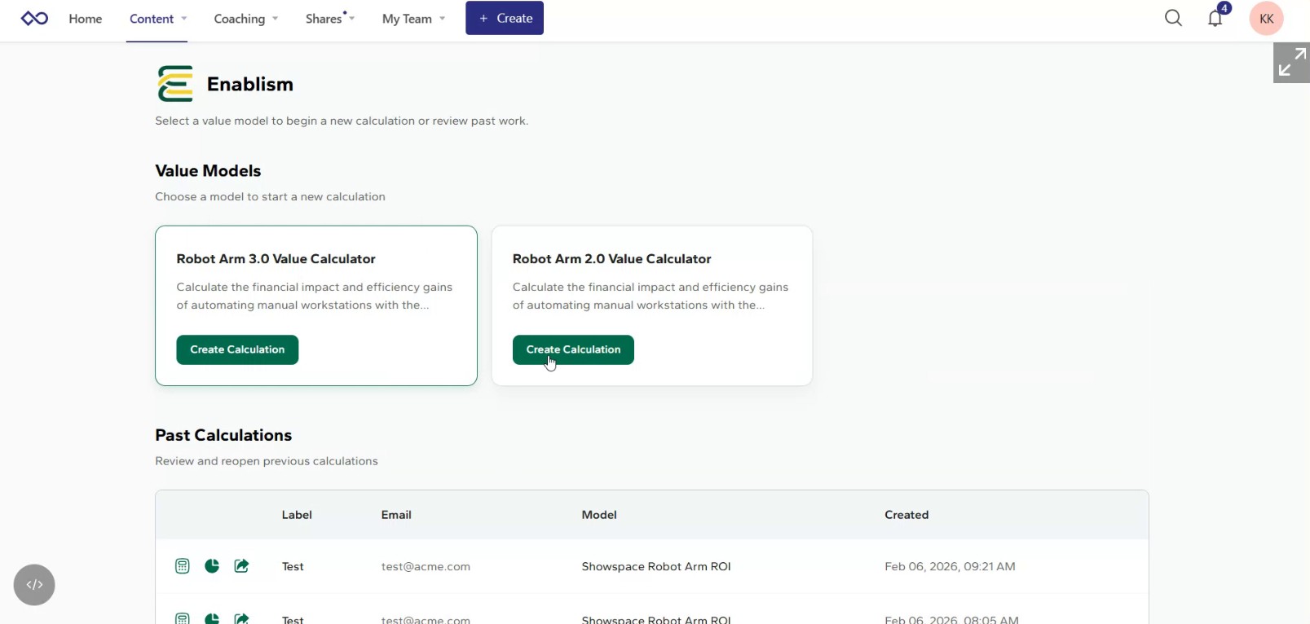1310x624 pixels.
Task: Open the search magnifier in the top bar
Action: click(x=1173, y=18)
